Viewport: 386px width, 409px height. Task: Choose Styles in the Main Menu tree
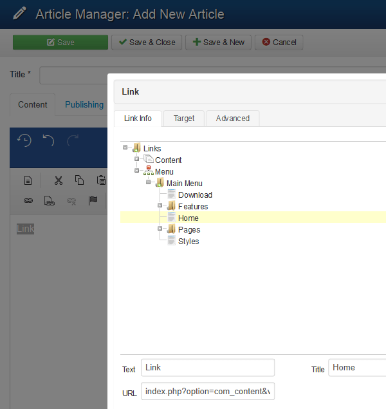coord(188,242)
